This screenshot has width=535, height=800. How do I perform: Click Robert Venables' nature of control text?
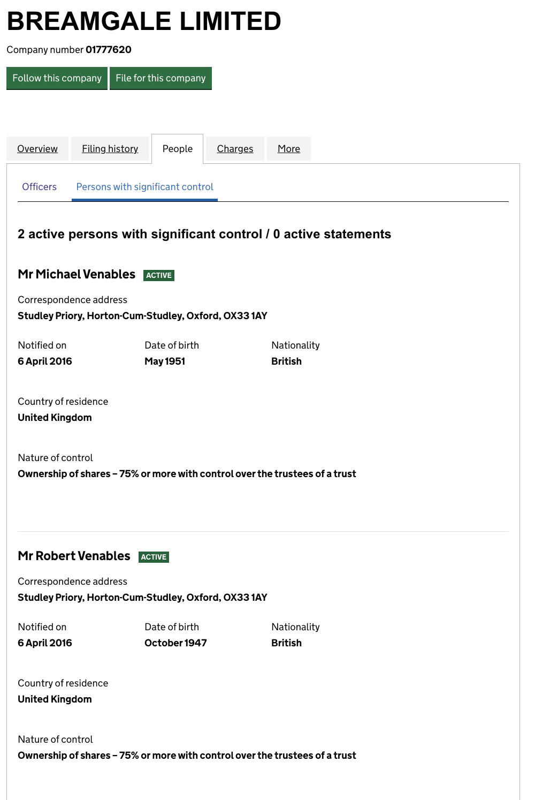[187, 756]
